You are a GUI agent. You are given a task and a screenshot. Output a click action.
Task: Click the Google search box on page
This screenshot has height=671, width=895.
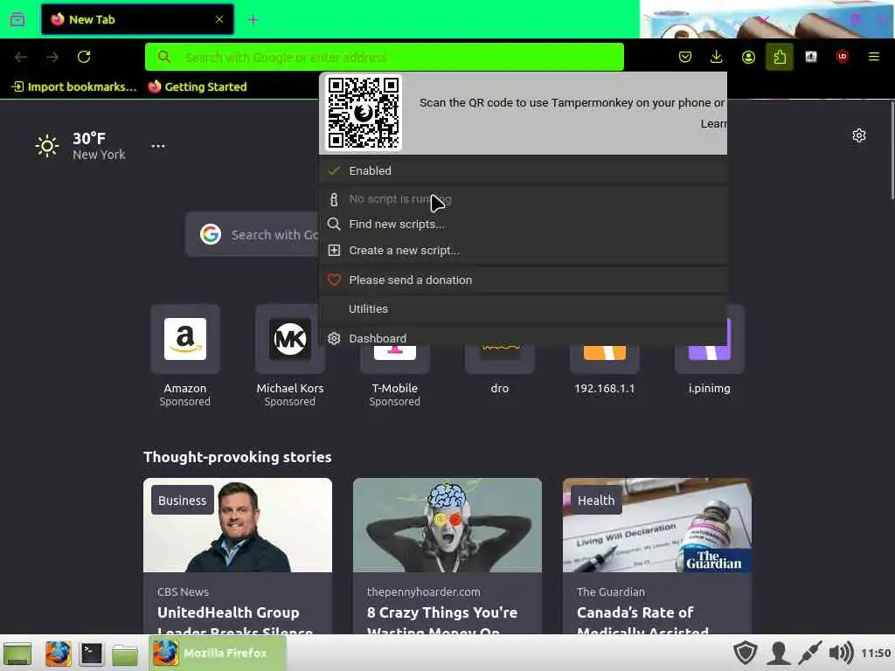click(x=253, y=234)
